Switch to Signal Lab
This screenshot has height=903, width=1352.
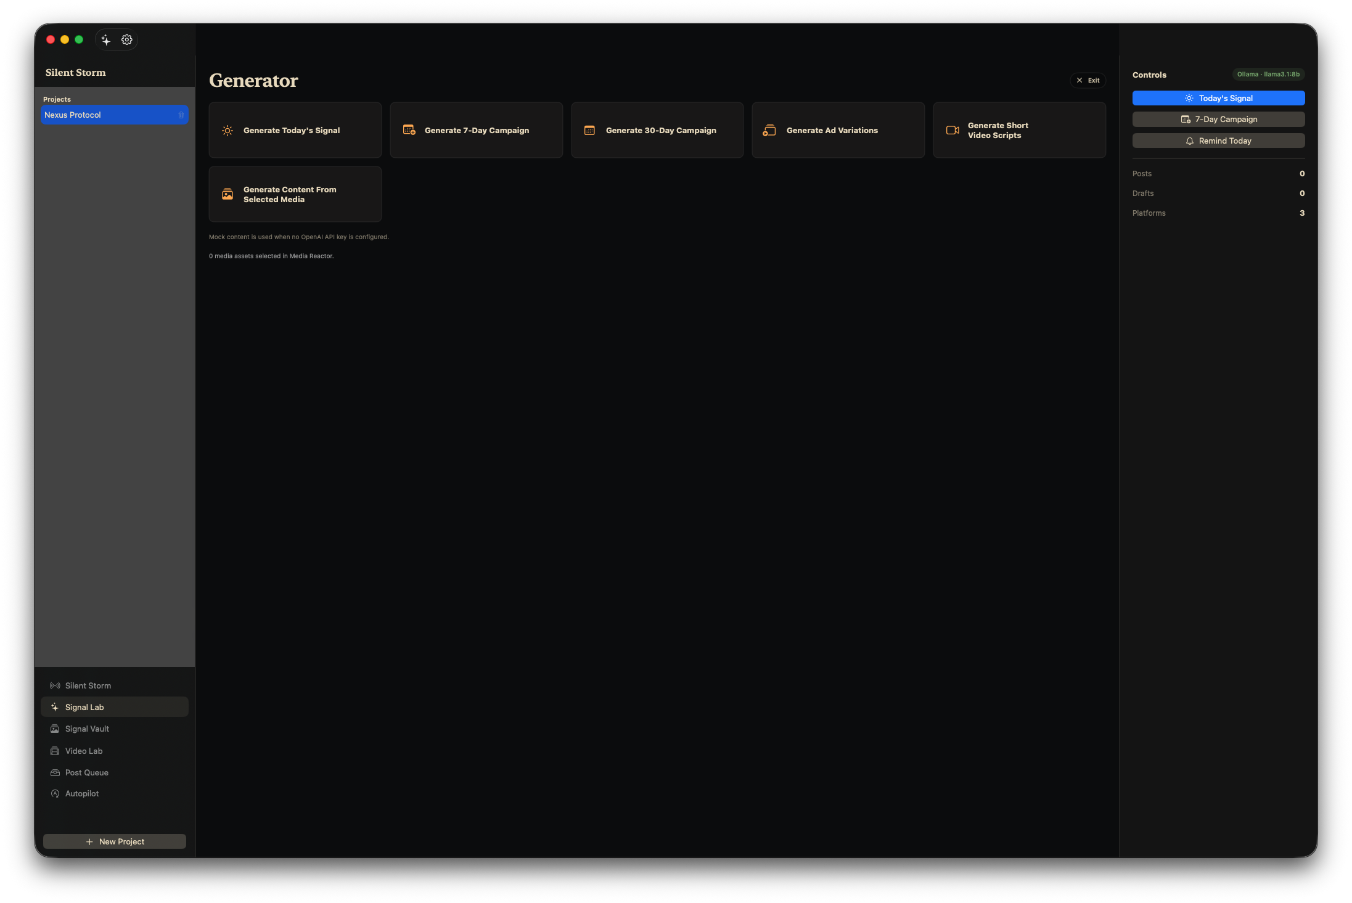115,708
